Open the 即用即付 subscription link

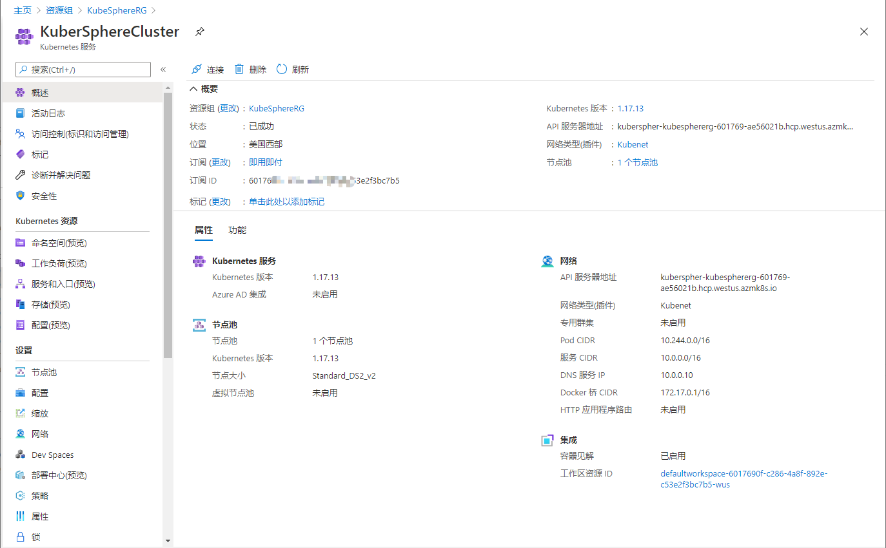point(266,162)
